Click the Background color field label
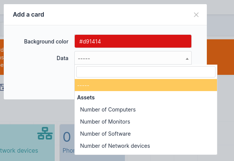Viewport: 234px width, 161px height. pyautogui.click(x=46, y=42)
